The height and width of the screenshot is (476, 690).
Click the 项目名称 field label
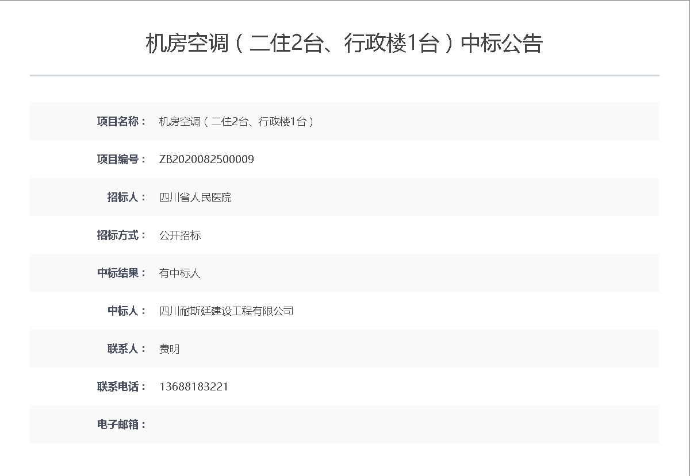click(x=121, y=121)
